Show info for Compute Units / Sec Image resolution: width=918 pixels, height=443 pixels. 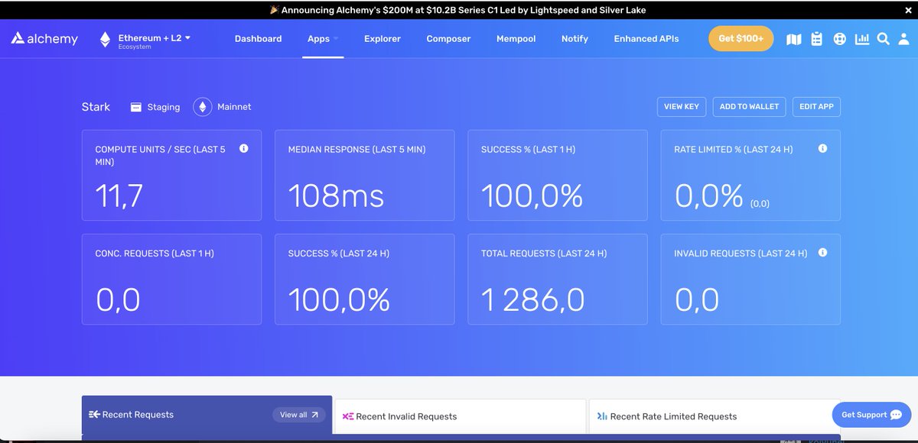click(243, 149)
